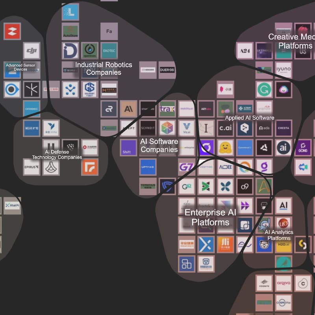This screenshot has width=315, height=315.
Task: Open the blue UPTAKE tile
Action: 148,167
